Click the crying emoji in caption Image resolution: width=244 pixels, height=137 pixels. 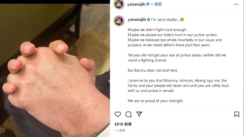click(x=182, y=19)
